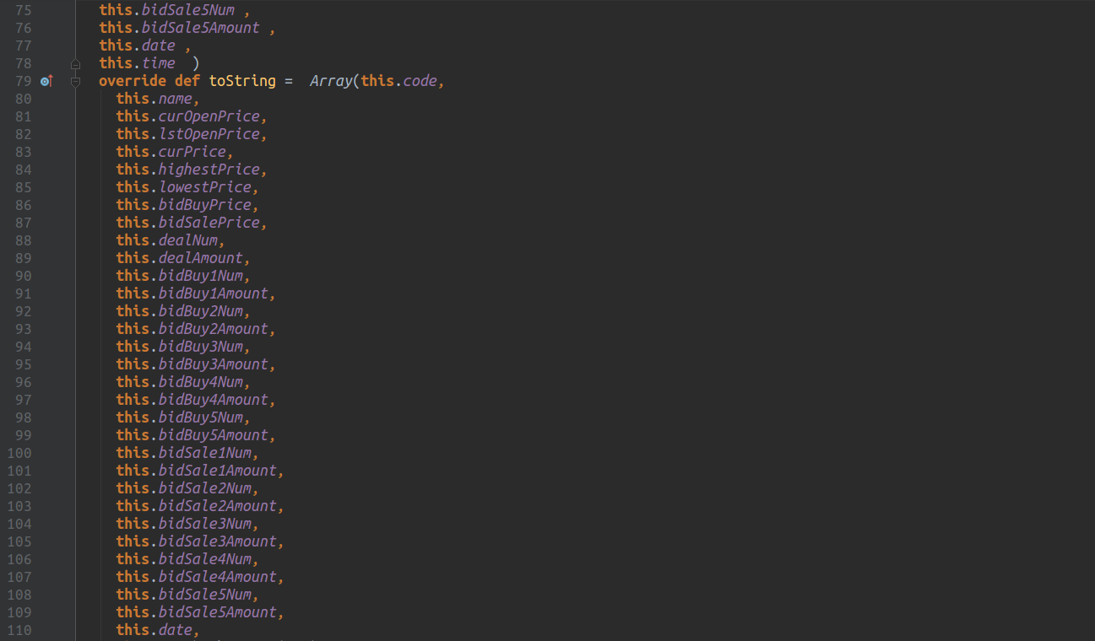Click the highestPrice field on line 84
Viewport: 1095px width, 641px height.
209,170
